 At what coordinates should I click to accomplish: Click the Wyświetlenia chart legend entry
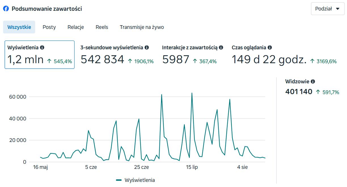tap(136, 180)
